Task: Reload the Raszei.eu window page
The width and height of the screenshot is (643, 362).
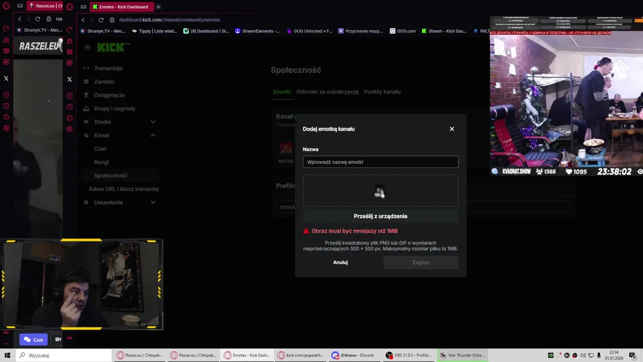Action: [37, 19]
